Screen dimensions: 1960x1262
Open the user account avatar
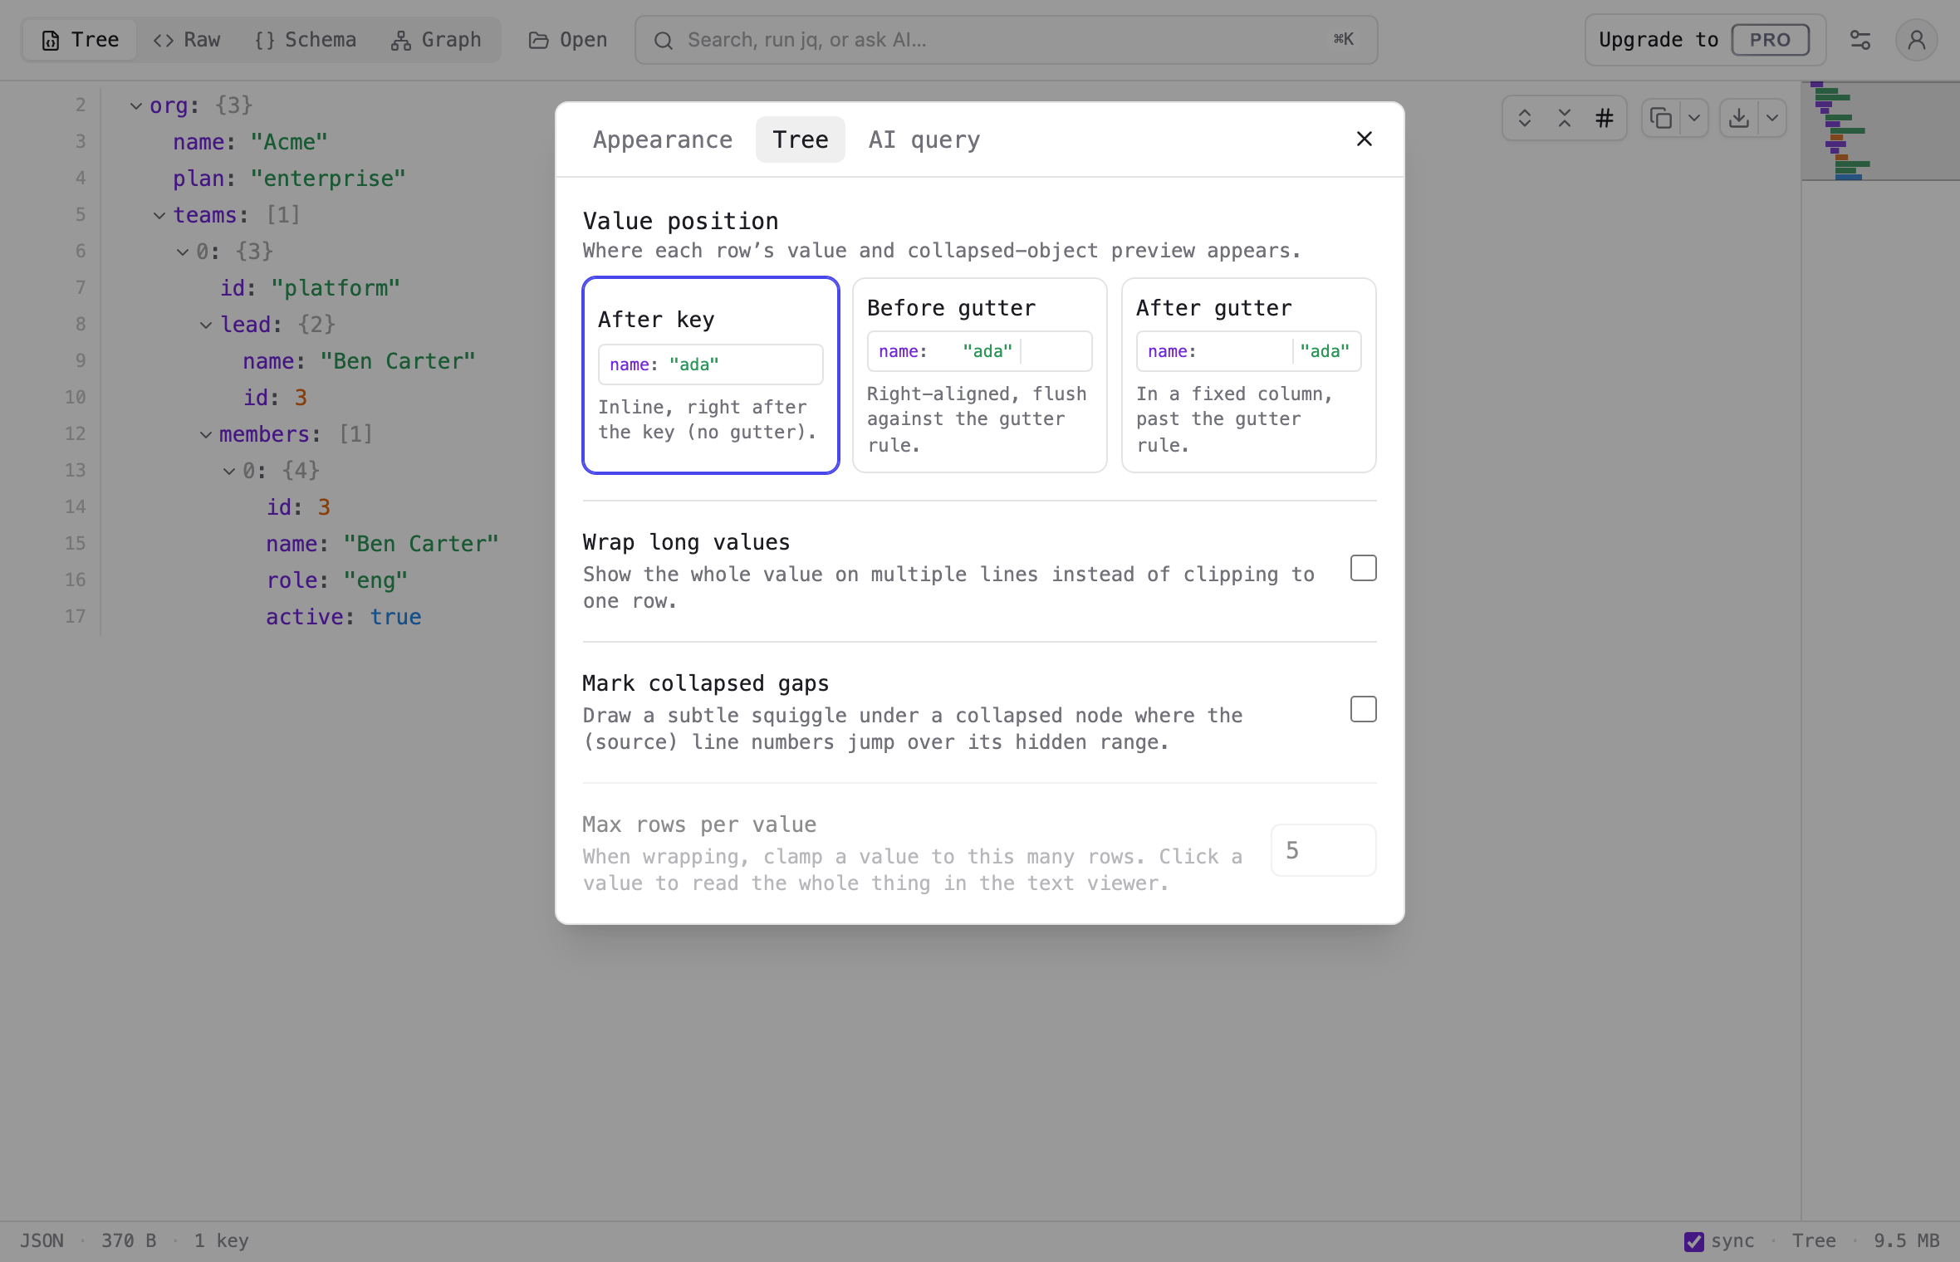pos(1917,40)
